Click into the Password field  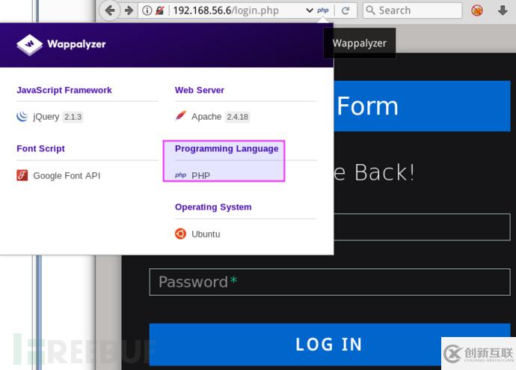330,282
